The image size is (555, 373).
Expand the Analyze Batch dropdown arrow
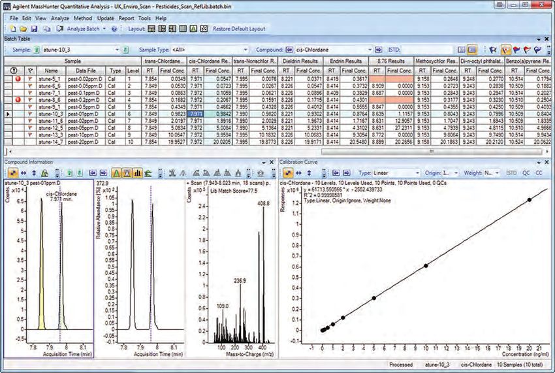pos(104,29)
